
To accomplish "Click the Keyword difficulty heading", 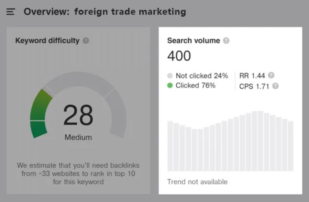I will click(47, 40).
